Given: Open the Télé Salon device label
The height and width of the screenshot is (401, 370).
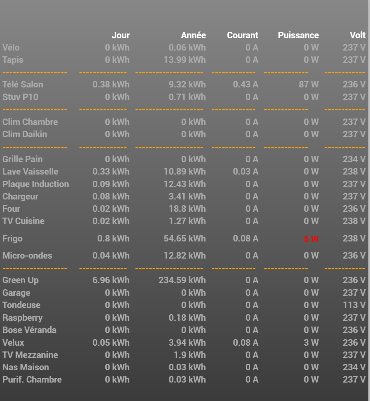Looking at the screenshot, I should (23, 84).
